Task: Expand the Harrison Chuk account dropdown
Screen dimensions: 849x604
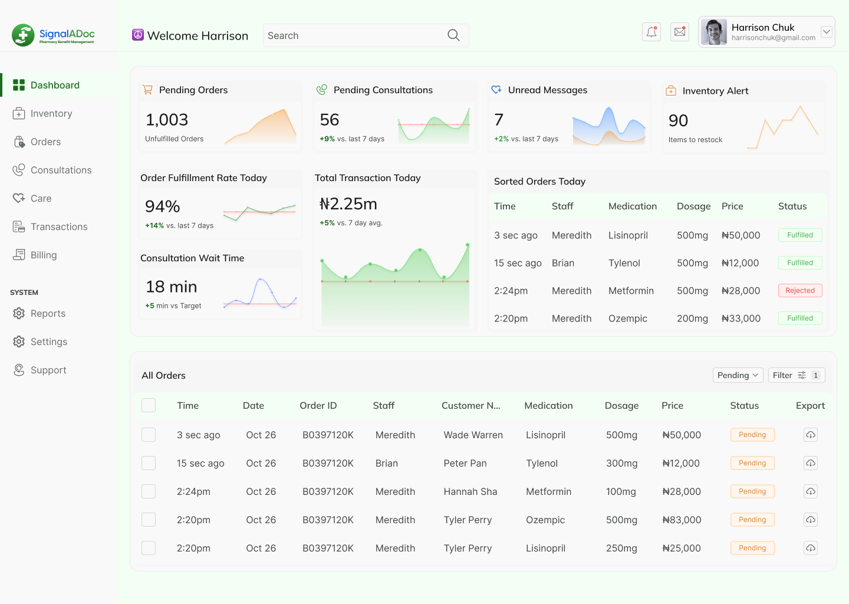Action: click(x=827, y=32)
